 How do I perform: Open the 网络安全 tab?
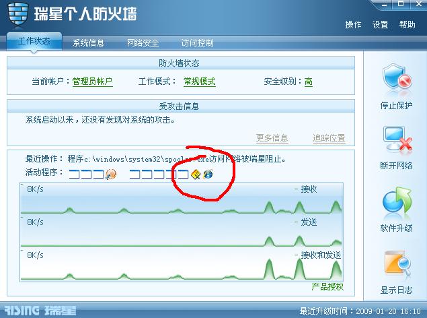(x=143, y=43)
